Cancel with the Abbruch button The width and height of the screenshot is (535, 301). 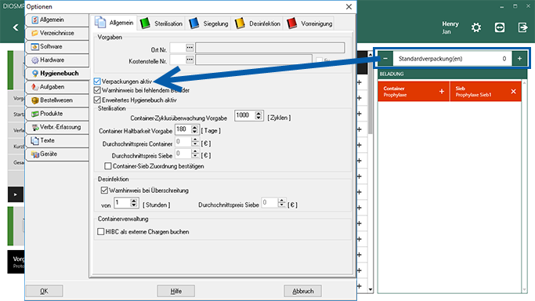click(x=302, y=291)
